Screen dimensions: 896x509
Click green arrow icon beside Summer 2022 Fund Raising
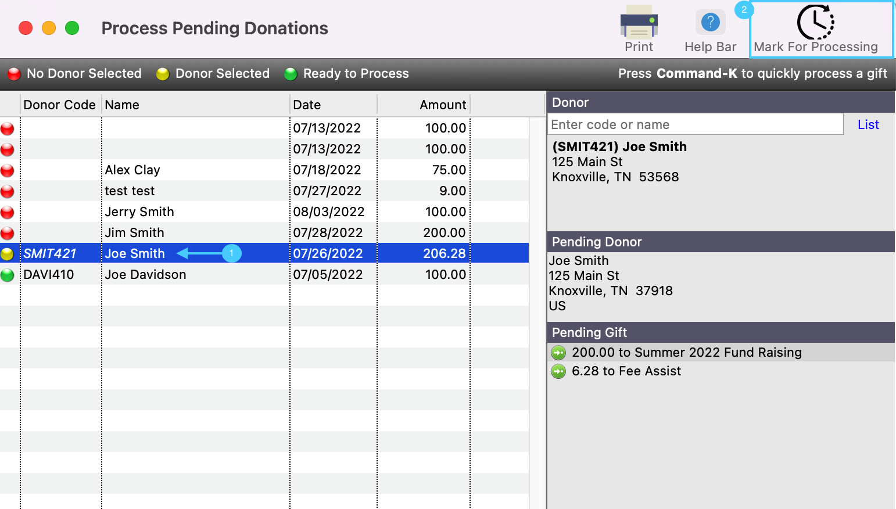point(558,353)
